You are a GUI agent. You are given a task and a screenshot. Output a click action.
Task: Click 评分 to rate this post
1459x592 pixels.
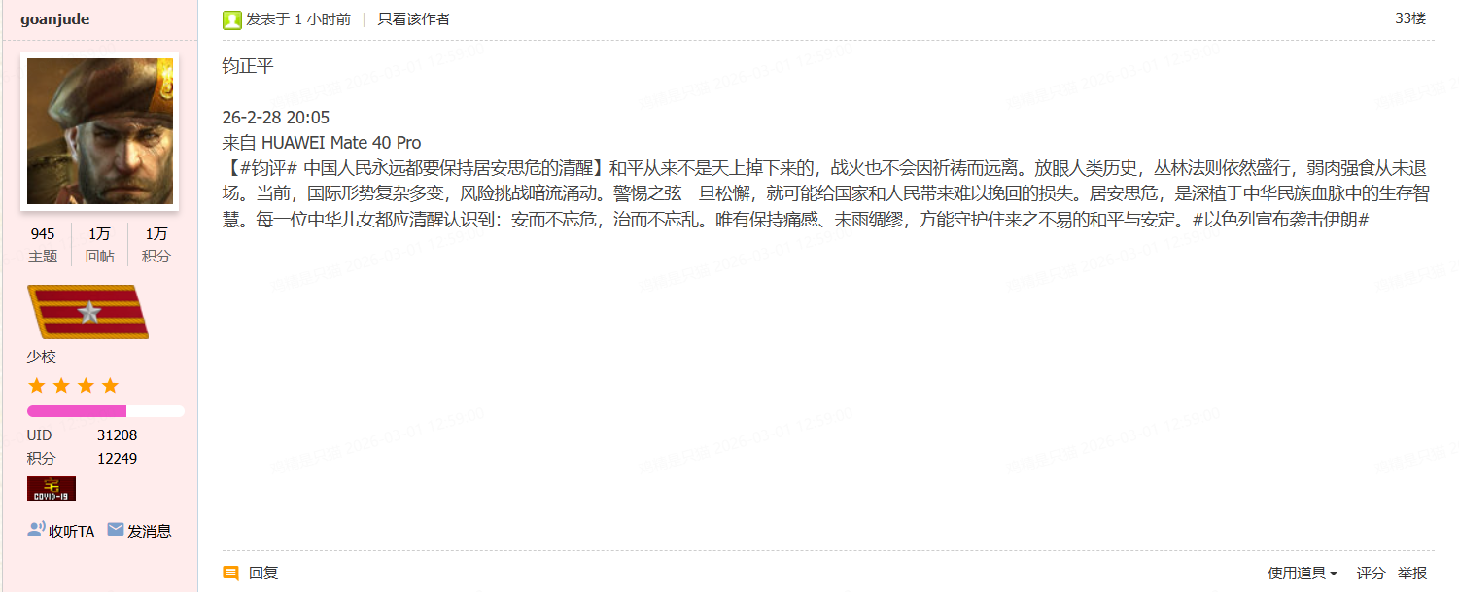(x=1372, y=574)
